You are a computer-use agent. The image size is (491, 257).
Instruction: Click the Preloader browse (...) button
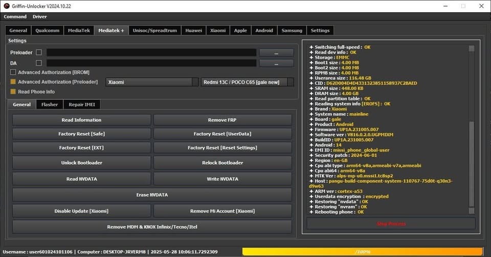point(276,53)
